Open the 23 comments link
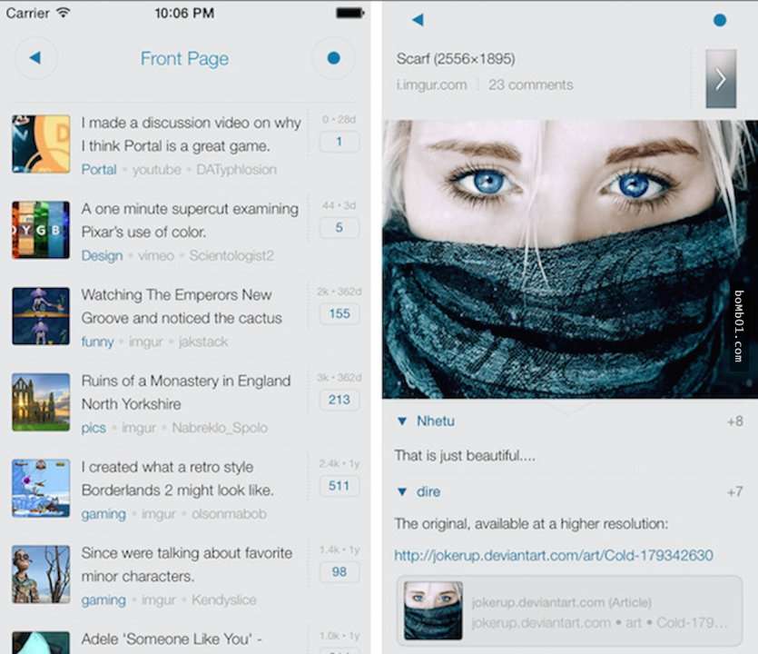Screen dimensions: 758x654 click(x=531, y=84)
